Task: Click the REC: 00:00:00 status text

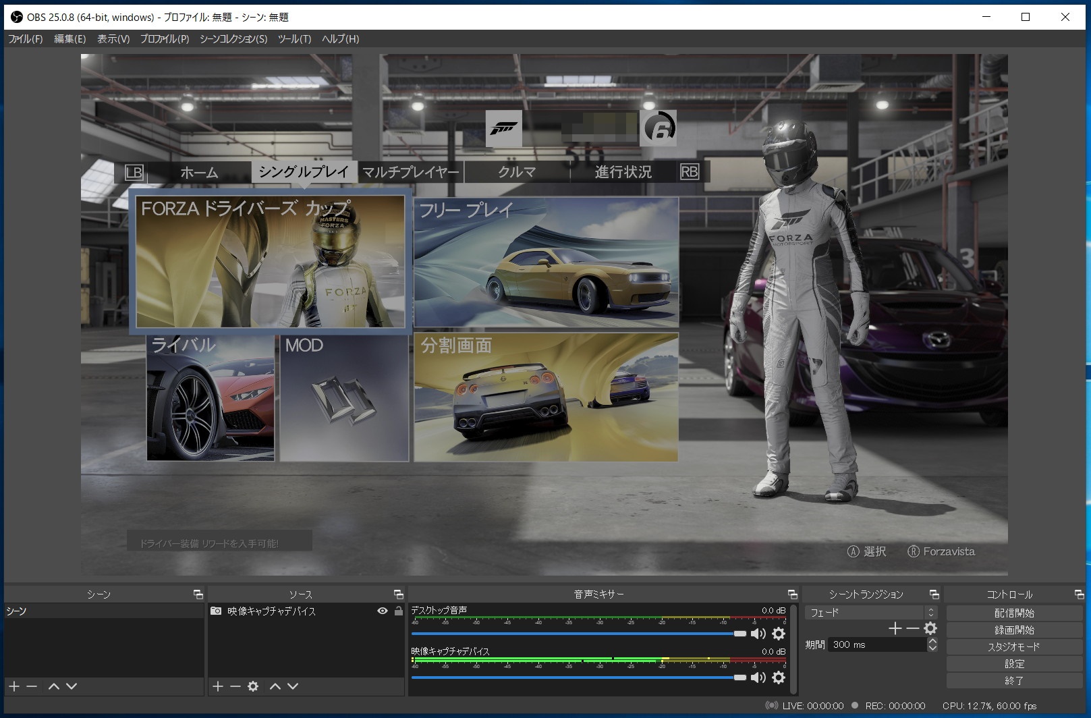Action: pyautogui.click(x=895, y=706)
